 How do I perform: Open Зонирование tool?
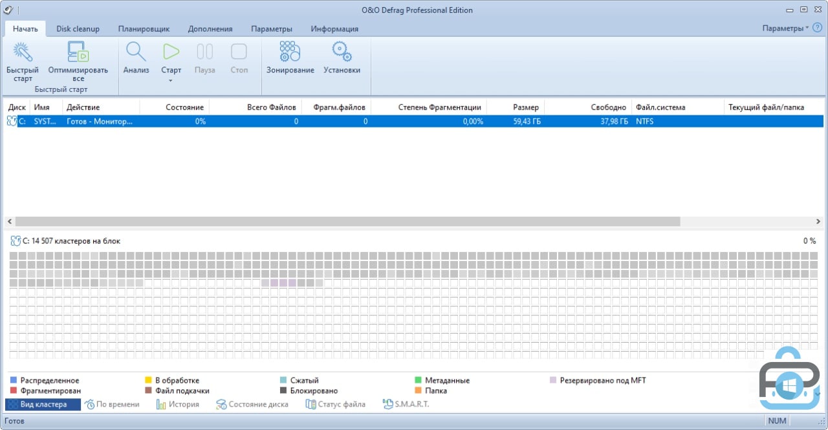coord(290,52)
